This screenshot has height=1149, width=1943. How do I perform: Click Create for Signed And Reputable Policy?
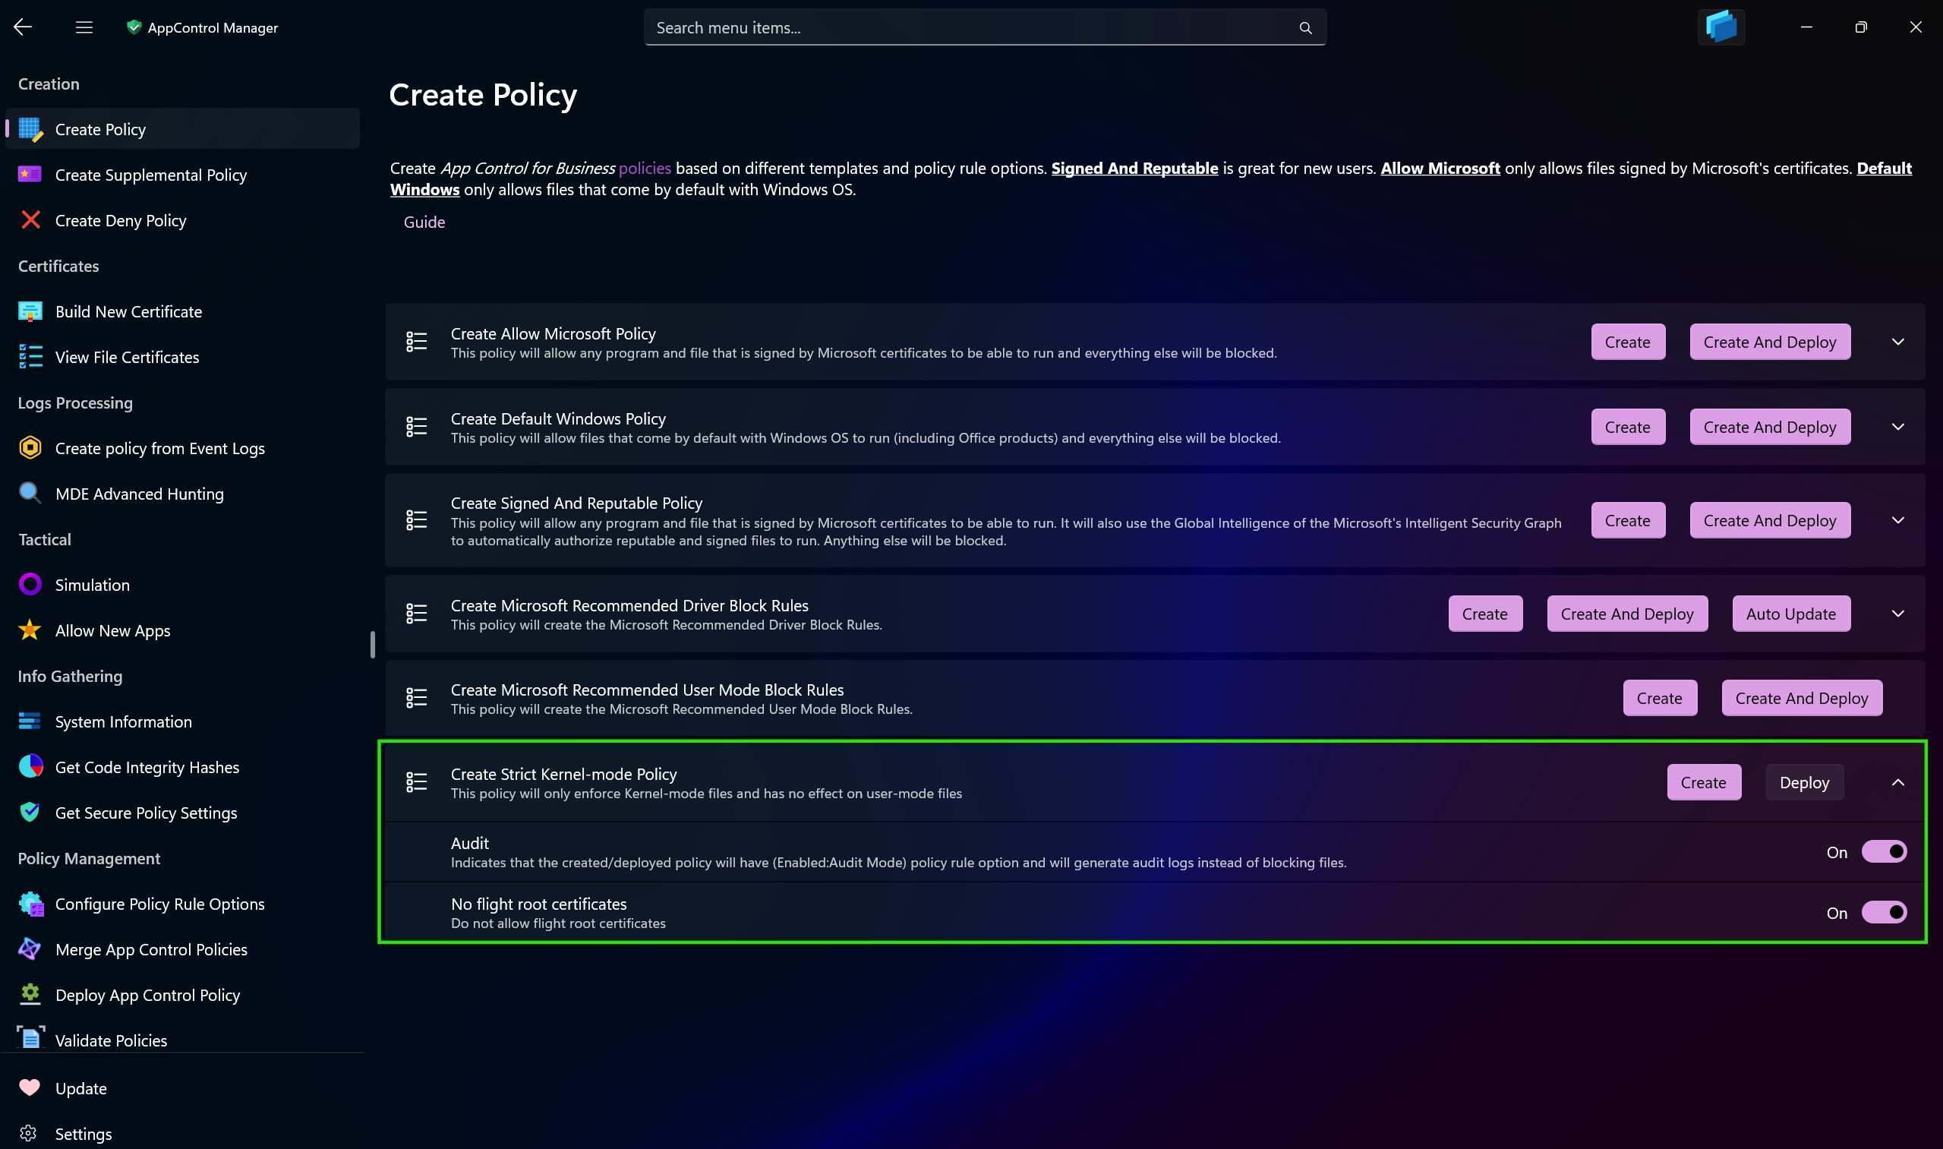tap(1627, 520)
